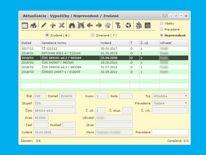206x155 pixels.
Task: Click the empty Časť field
Action: (x=41, y=125)
